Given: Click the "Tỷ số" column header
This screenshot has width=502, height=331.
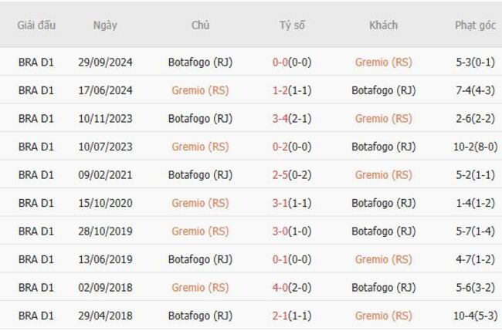Looking at the screenshot, I should (292, 25).
